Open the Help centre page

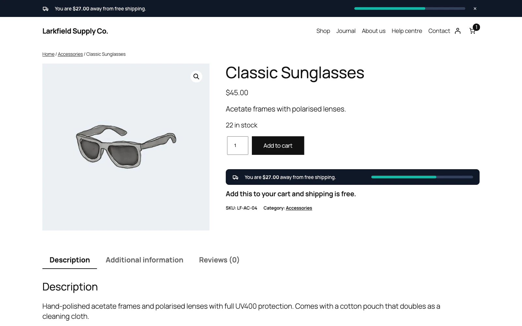coord(407,31)
